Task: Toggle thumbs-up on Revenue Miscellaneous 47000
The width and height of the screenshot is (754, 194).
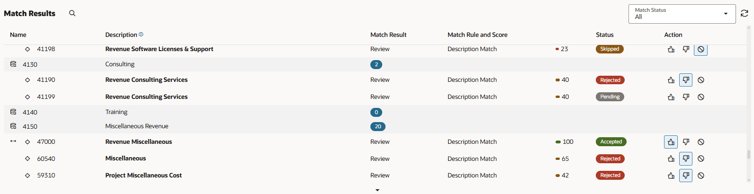Action: coord(671,142)
